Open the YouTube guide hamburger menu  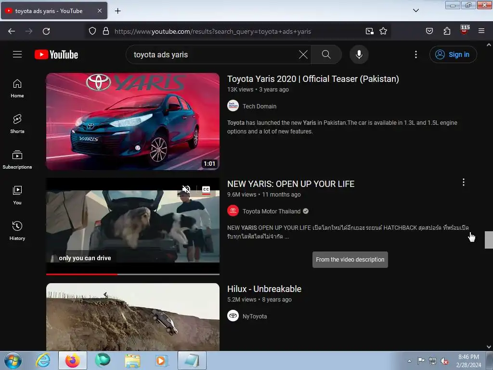[17, 54]
